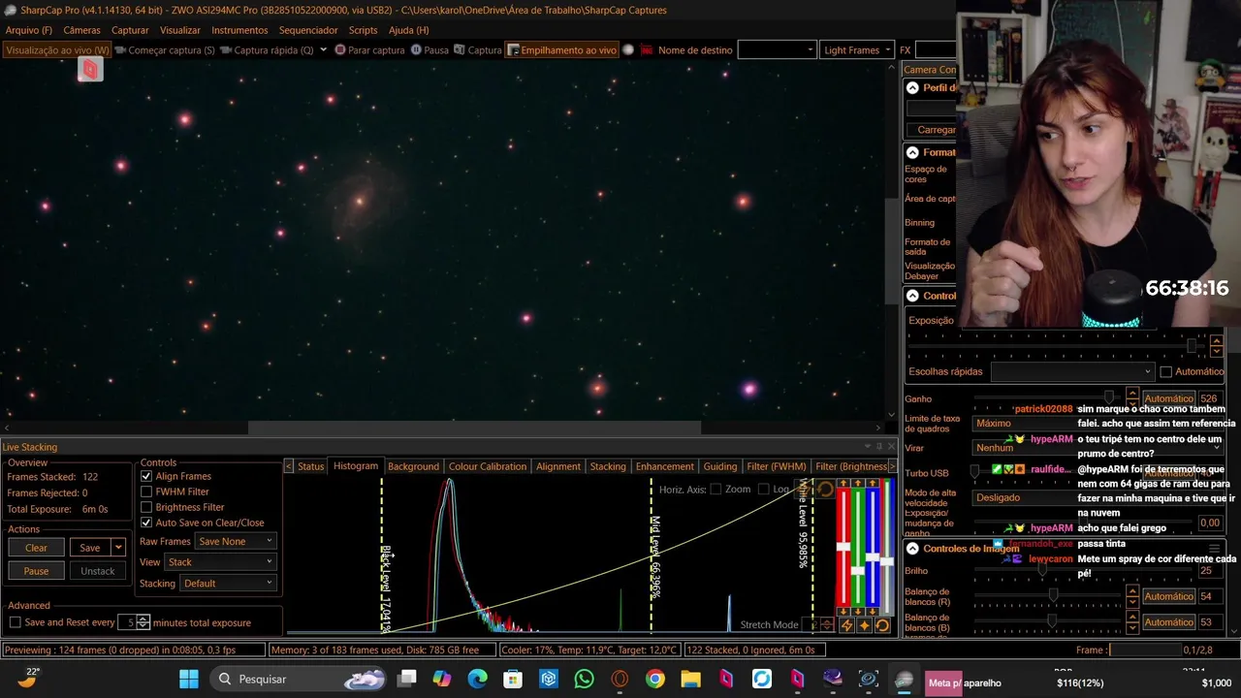Open the Instrumentos menu
The height and width of the screenshot is (698, 1241).
[x=239, y=30]
